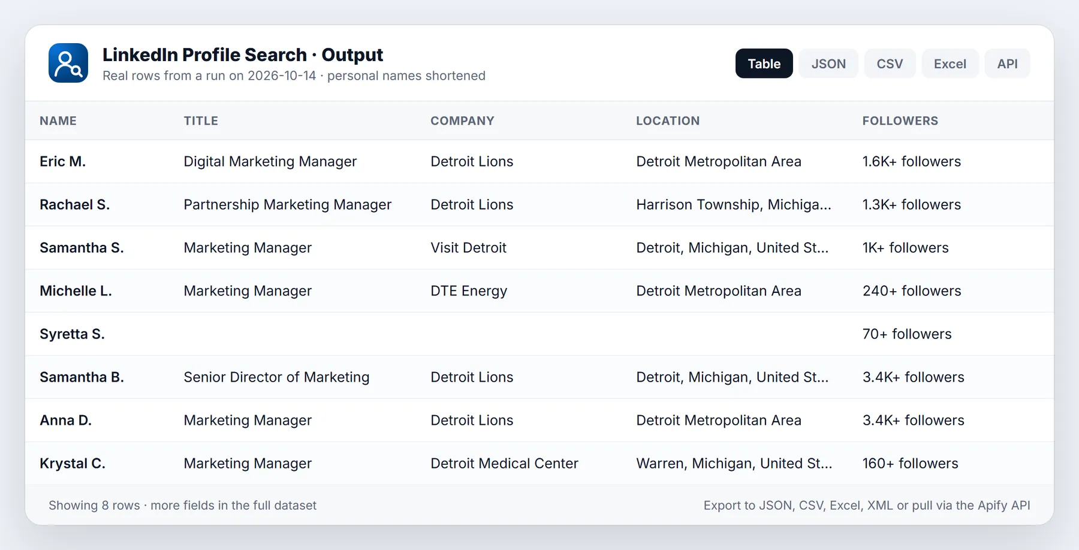
Task: Click the NAME column header
Action: [x=58, y=120]
